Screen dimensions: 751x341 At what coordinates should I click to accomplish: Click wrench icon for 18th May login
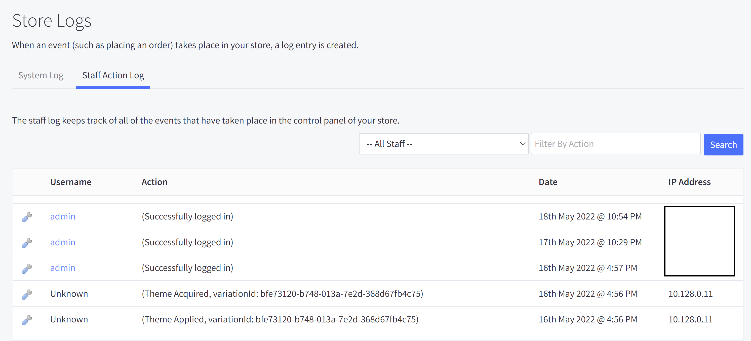coord(27,217)
